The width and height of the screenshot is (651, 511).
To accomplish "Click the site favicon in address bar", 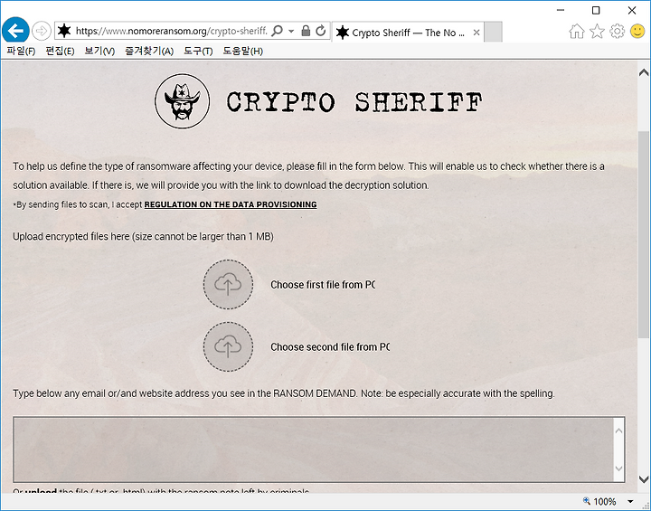I will (64, 31).
